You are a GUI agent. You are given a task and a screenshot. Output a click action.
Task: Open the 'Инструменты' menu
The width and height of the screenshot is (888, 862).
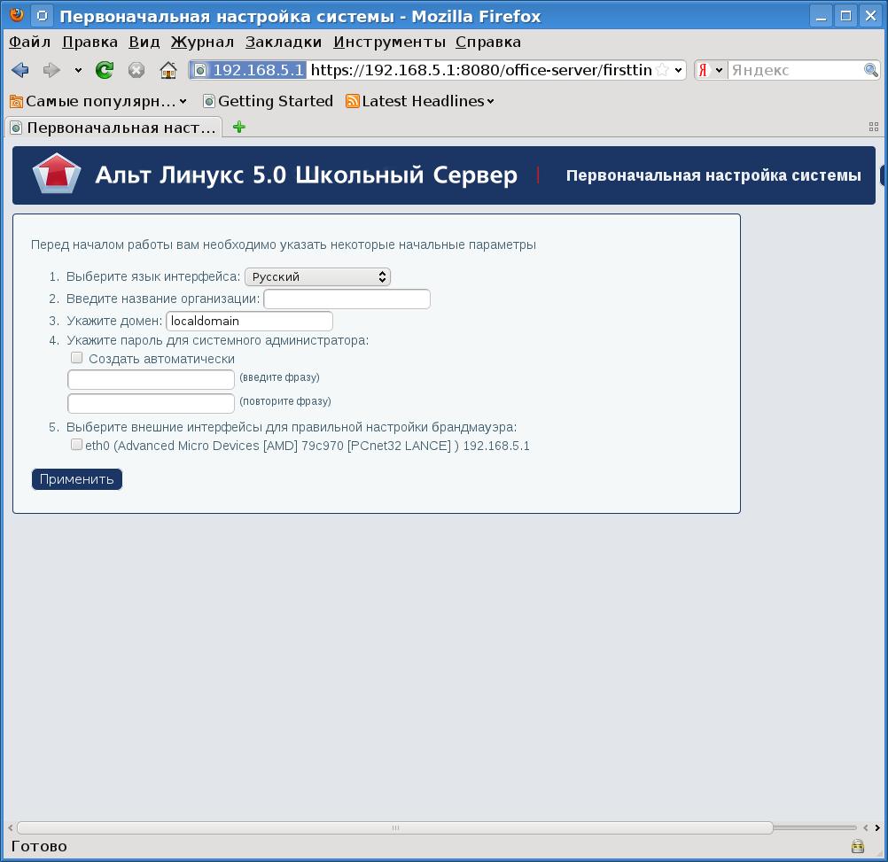pyautogui.click(x=389, y=42)
